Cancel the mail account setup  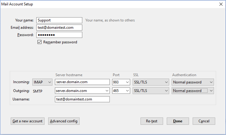point(204,121)
